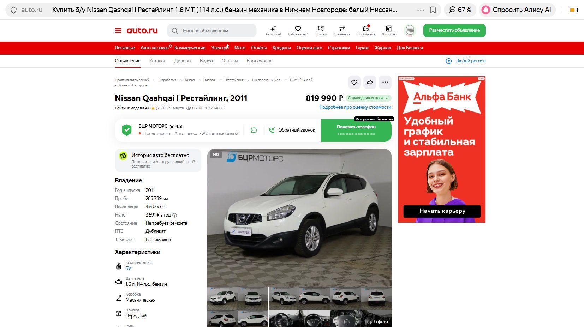The image size is (584, 327).
Task: Click the site security shield icon
Action: click(13, 10)
